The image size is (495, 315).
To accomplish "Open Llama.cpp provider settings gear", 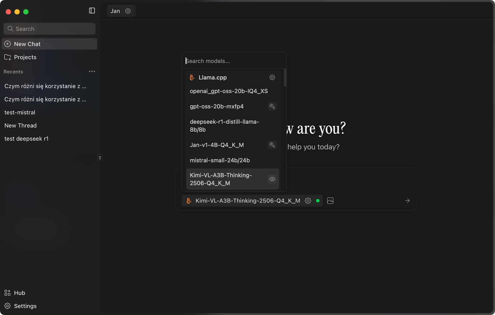I will (272, 77).
